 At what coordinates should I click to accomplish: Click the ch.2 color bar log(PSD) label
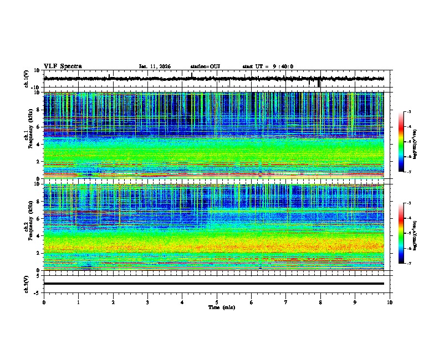click(415, 236)
